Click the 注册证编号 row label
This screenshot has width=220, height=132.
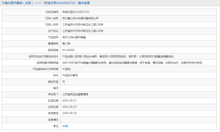[x=52, y=12]
